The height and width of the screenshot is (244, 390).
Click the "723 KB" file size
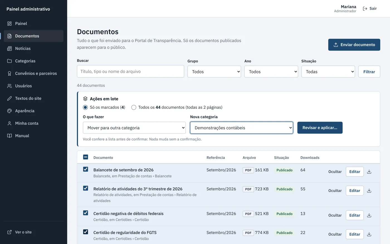262,189
